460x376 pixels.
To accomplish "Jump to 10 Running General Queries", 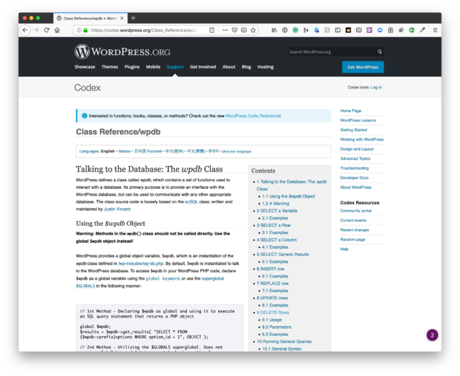I will 284,341.
